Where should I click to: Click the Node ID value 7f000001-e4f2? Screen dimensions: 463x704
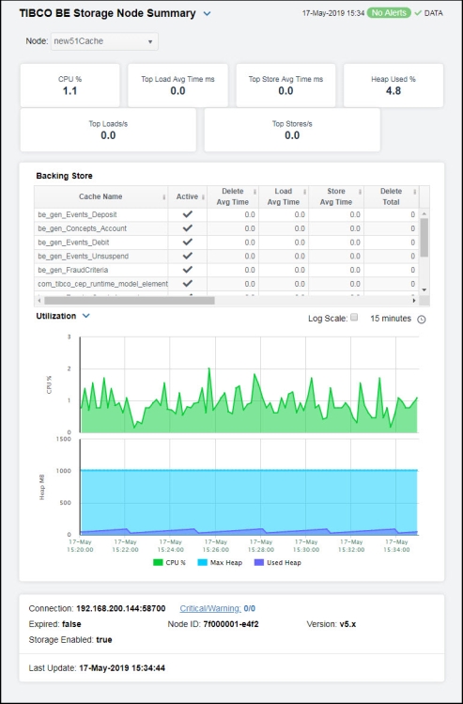click(231, 624)
